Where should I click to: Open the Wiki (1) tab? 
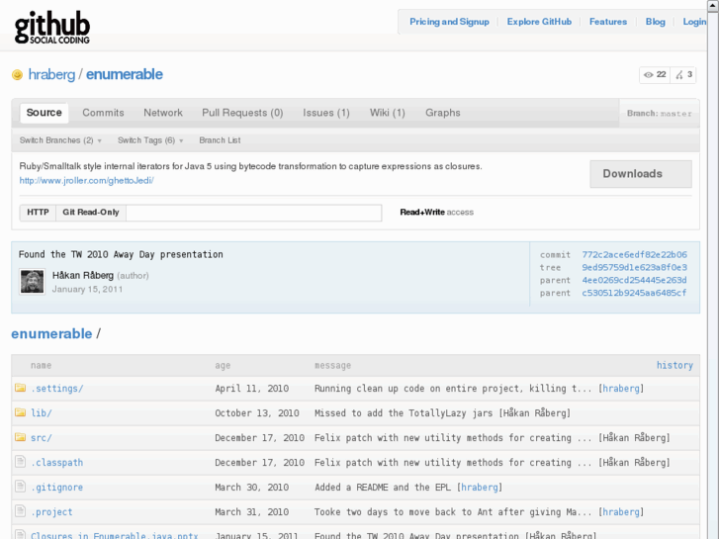pos(388,113)
